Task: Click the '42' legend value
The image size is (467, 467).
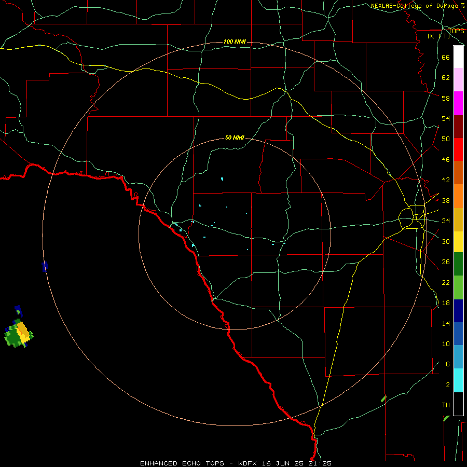Action: [x=446, y=180]
